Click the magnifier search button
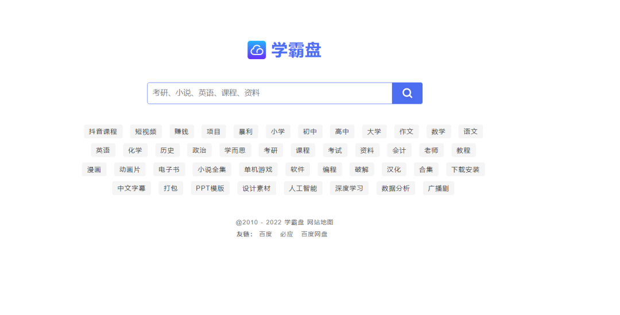 click(x=407, y=94)
